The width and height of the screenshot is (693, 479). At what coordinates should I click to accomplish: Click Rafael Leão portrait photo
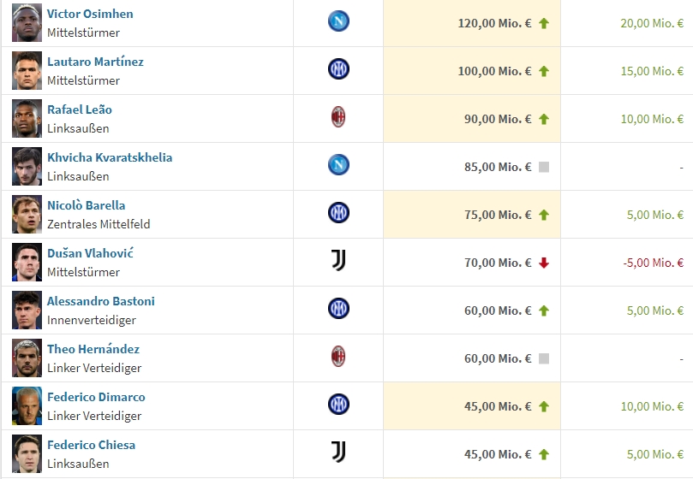point(27,118)
